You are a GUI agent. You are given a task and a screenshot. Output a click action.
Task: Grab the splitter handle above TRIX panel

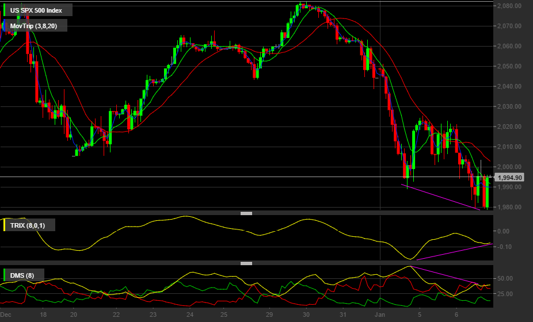coord(246,213)
